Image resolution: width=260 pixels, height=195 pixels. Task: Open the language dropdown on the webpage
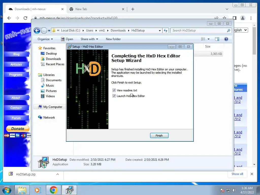pos(241,30)
